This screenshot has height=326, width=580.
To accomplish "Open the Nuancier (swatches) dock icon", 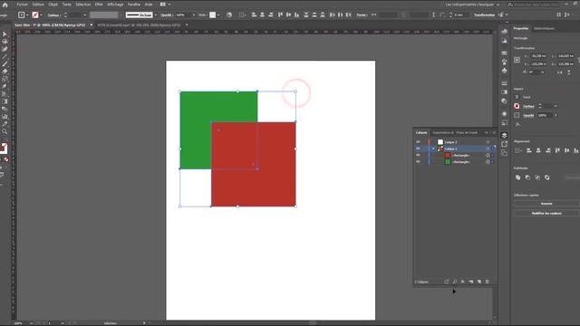I will tap(504, 53).
